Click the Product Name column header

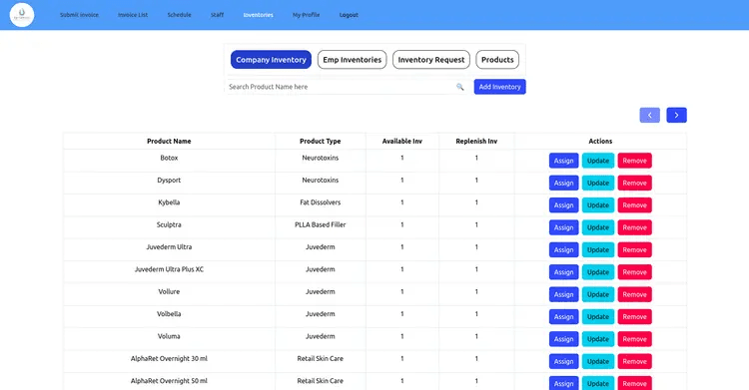pyautogui.click(x=169, y=142)
